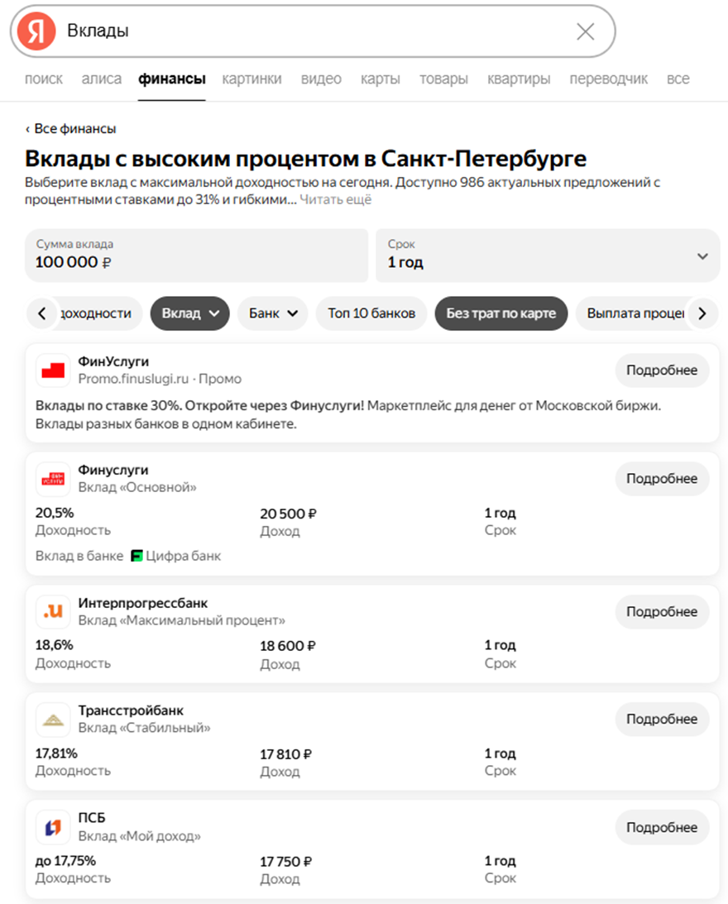The height and width of the screenshot is (904, 728).
Task: Clear the search field with X icon
Action: (585, 31)
